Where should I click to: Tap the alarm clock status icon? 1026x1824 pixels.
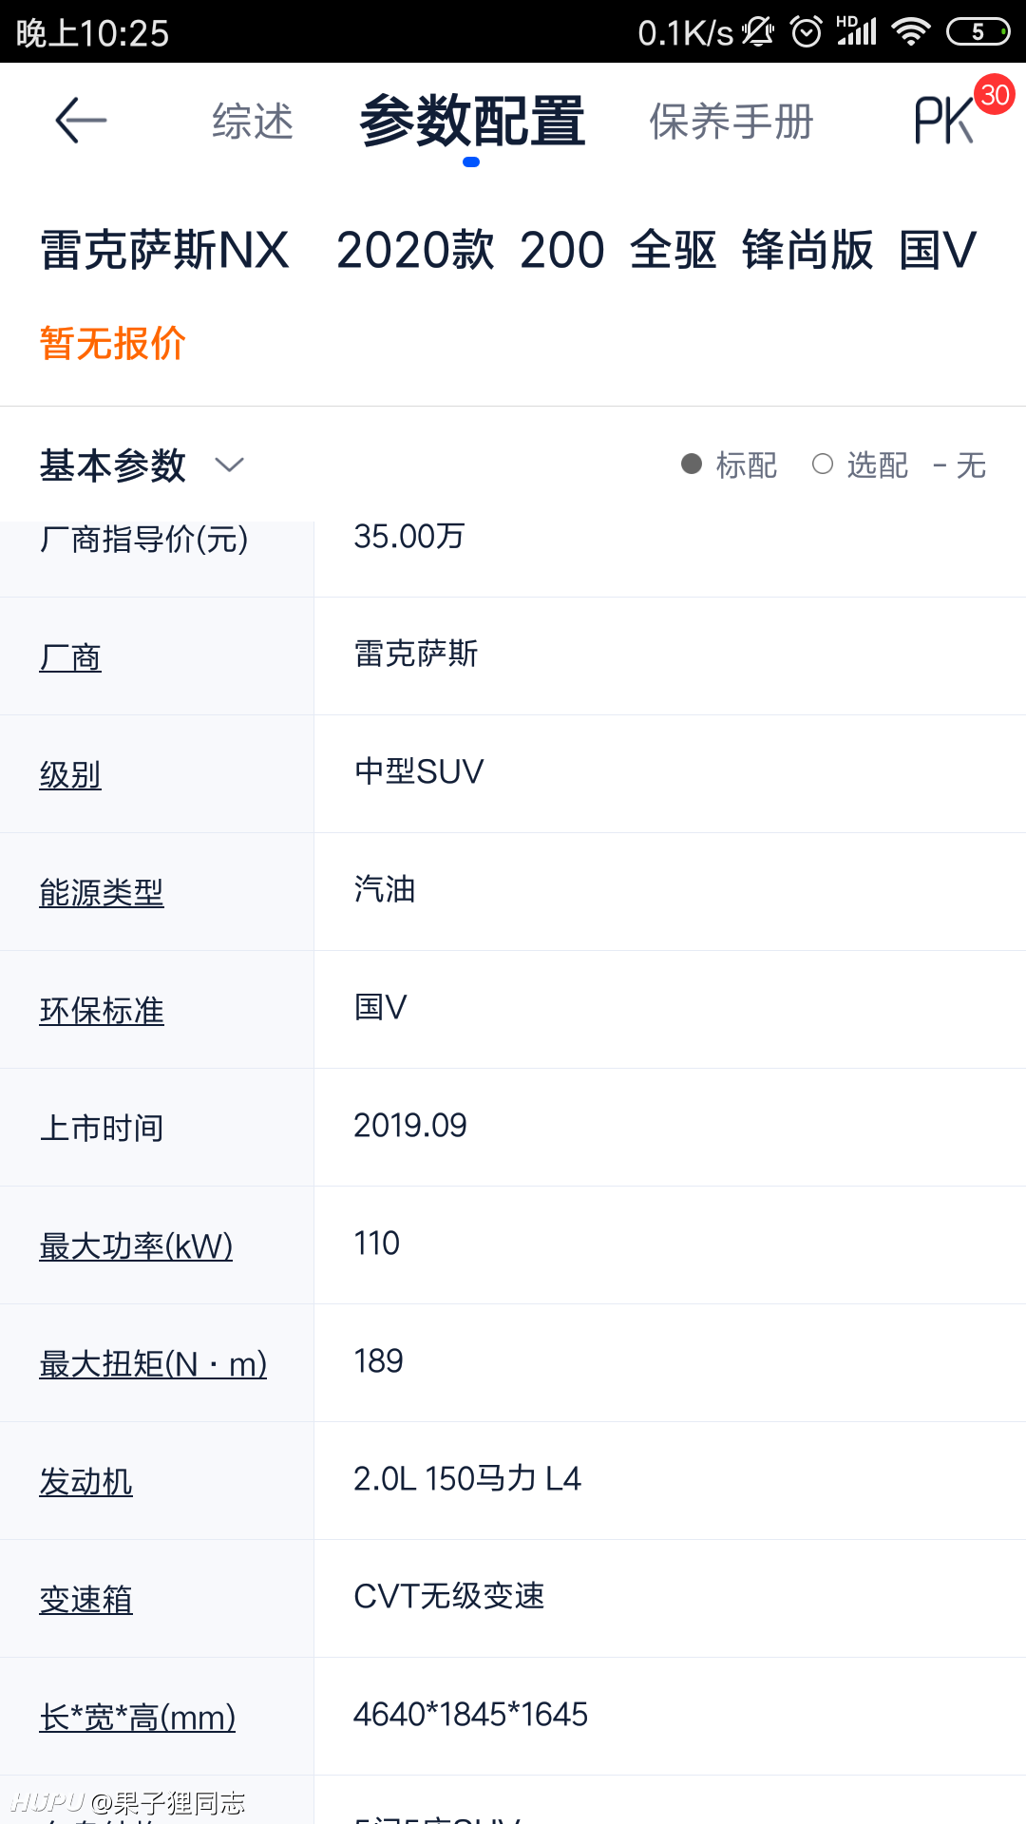pos(807,32)
